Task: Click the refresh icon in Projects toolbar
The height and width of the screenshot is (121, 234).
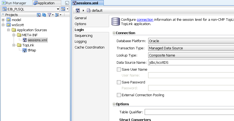Action: tap(44, 15)
